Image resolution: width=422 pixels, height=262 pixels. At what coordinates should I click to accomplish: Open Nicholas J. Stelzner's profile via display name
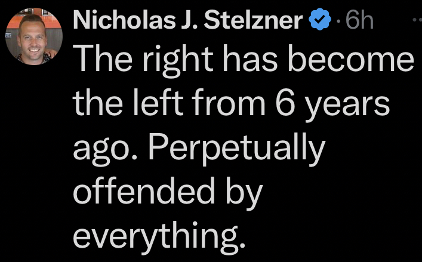pos(189,21)
